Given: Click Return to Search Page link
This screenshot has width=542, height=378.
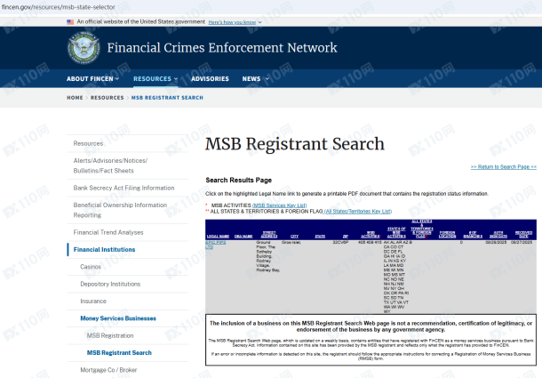Looking at the screenshot, I should click(x=503, y=166).
